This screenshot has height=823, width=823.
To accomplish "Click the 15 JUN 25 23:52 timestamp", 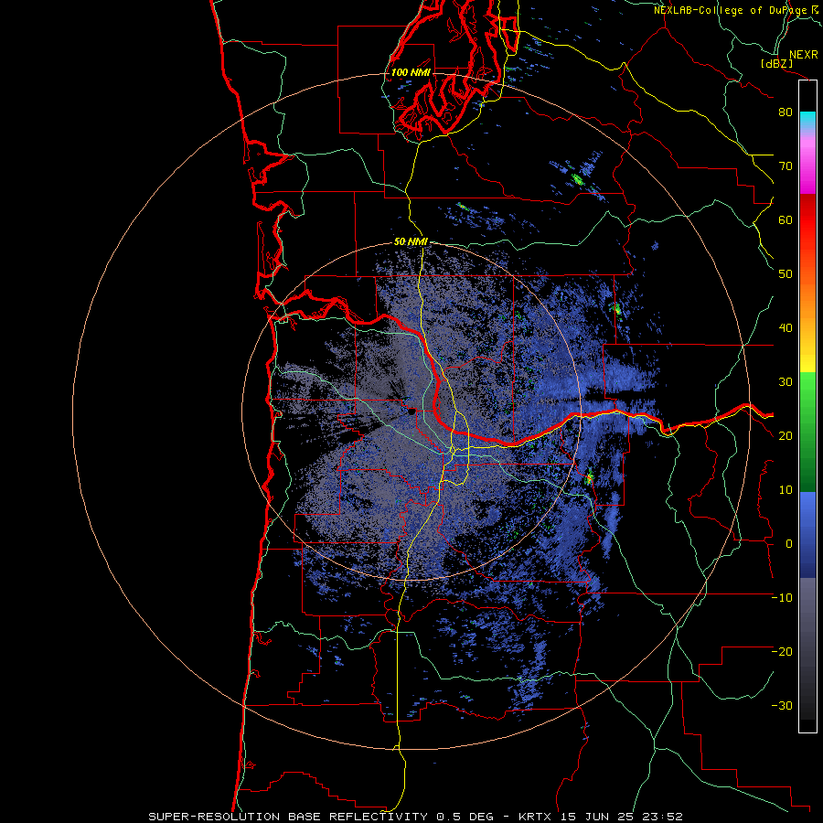I will pos(622,817).
